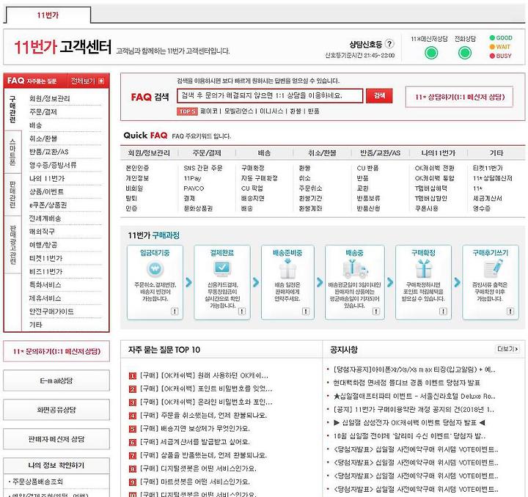Open the 구매확정 gift icon
The image size is (528, 497).
coord(423,269)
